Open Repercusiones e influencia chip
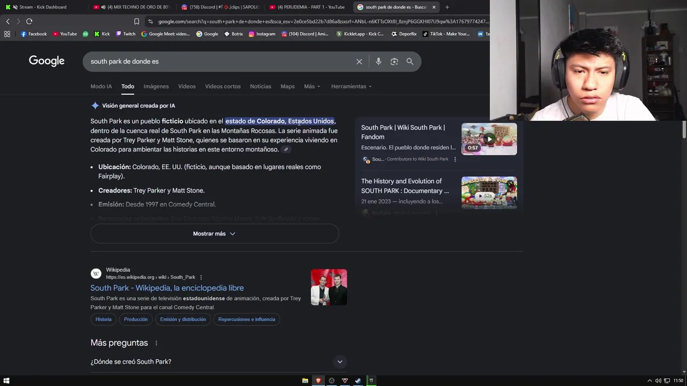 [x=246, y=320]
